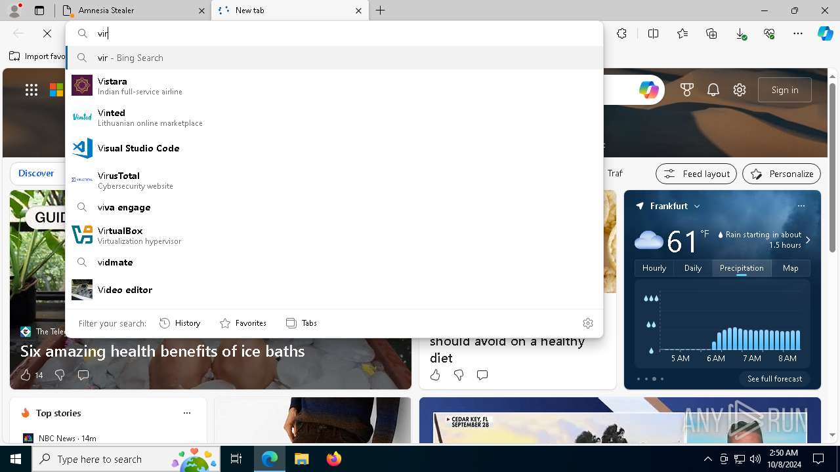Select the Daily weather tab
The image size is (840, 472).
693,268
